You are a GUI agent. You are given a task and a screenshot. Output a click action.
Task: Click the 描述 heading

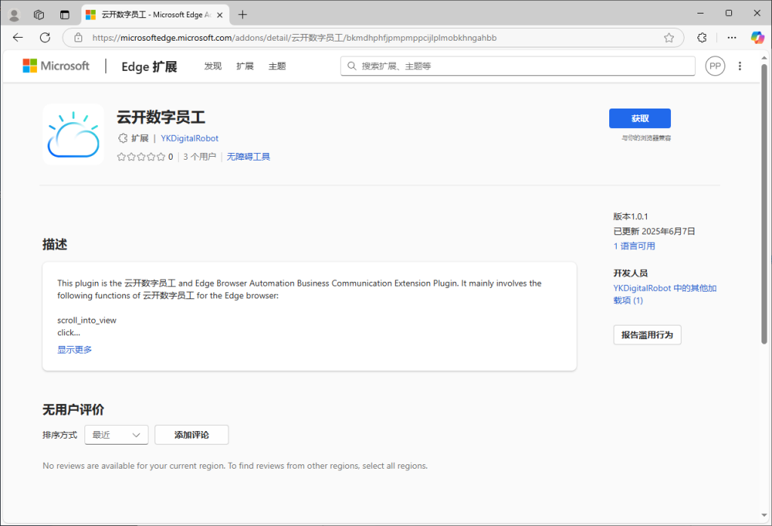tap(54, 245)
